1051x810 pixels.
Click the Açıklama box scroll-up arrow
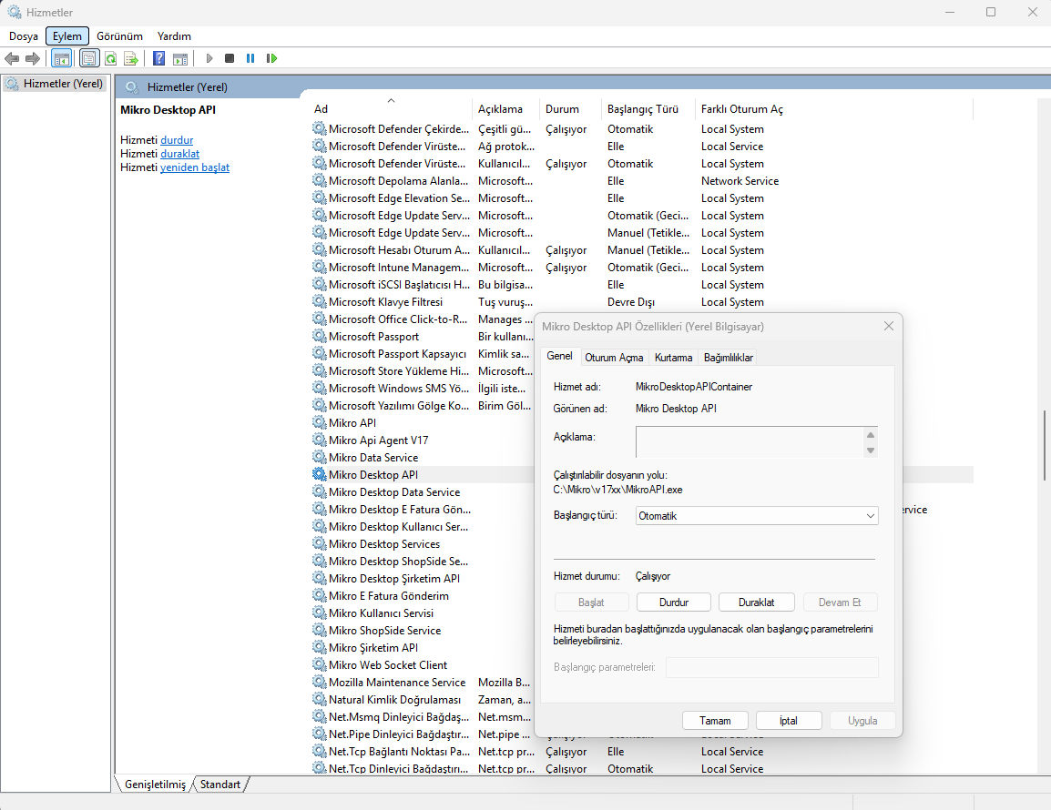point(871,435)
